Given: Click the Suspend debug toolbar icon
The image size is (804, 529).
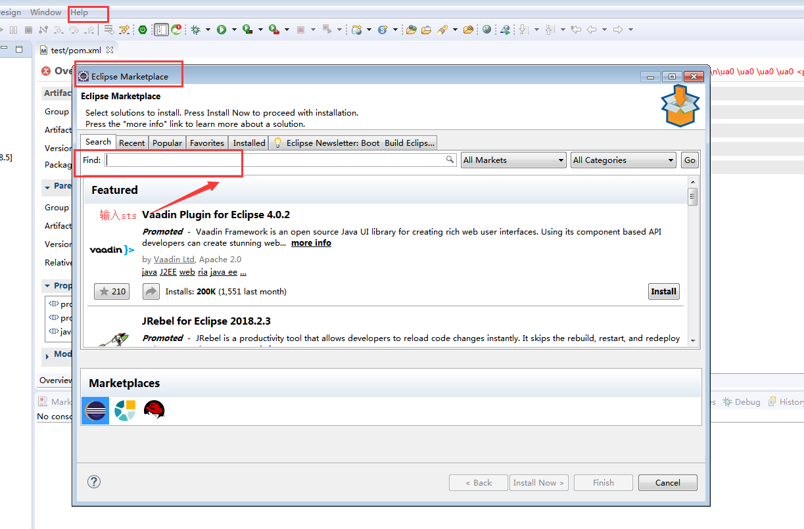Looking at the screenshot, I should 14,30.
